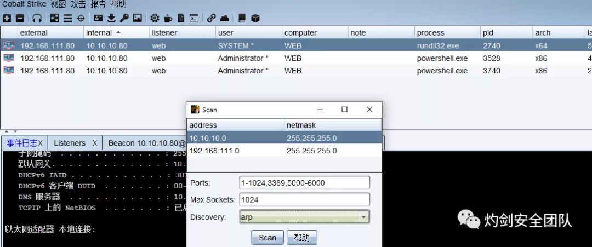
Task: Click the gear Windows executable generator icon
Action: tap(155, 18)
